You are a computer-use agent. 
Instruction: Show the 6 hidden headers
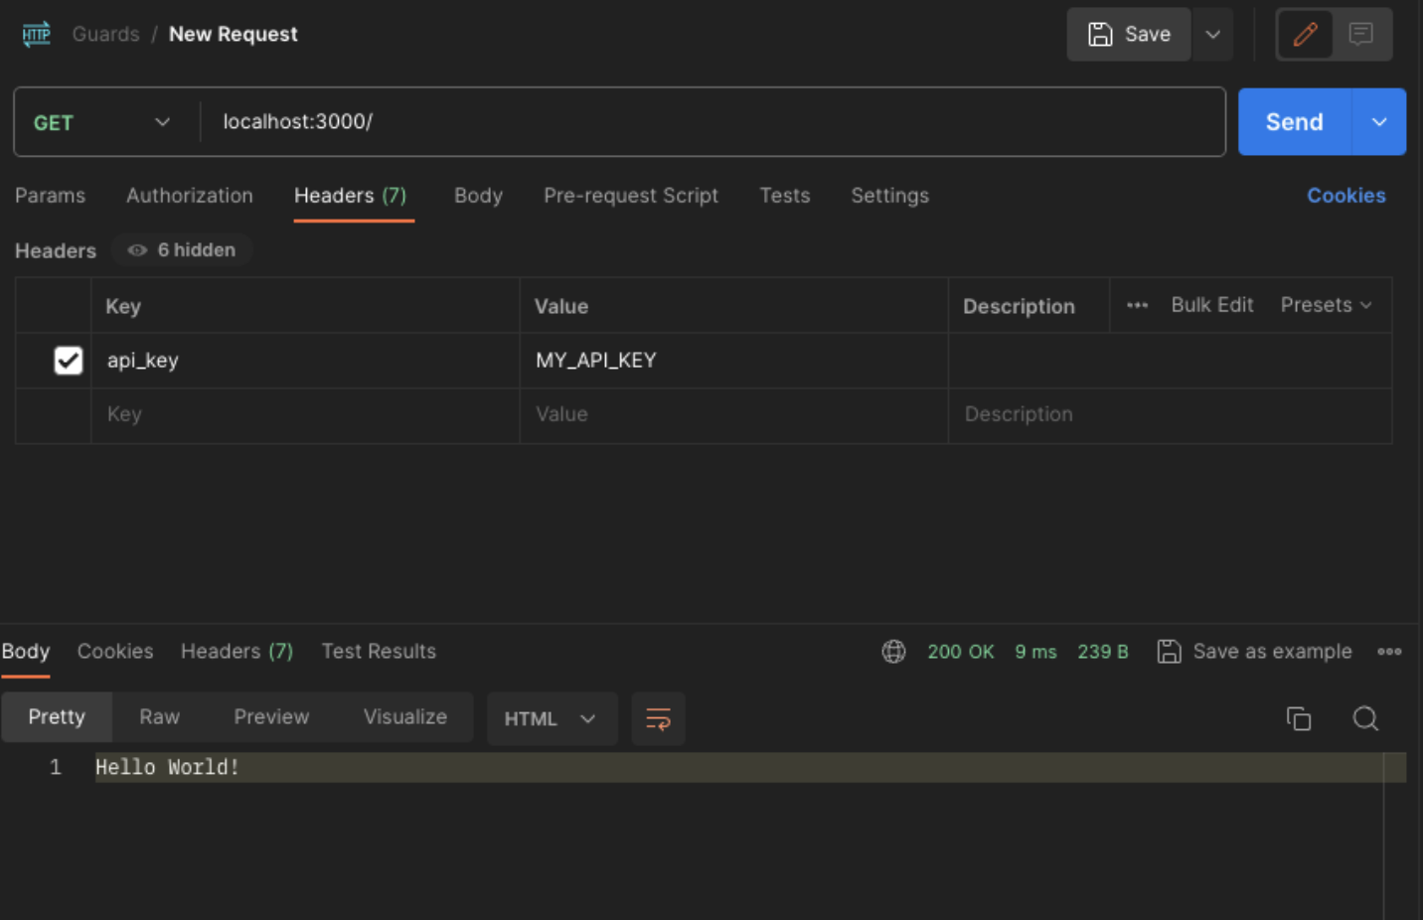(x=182, y=249)
